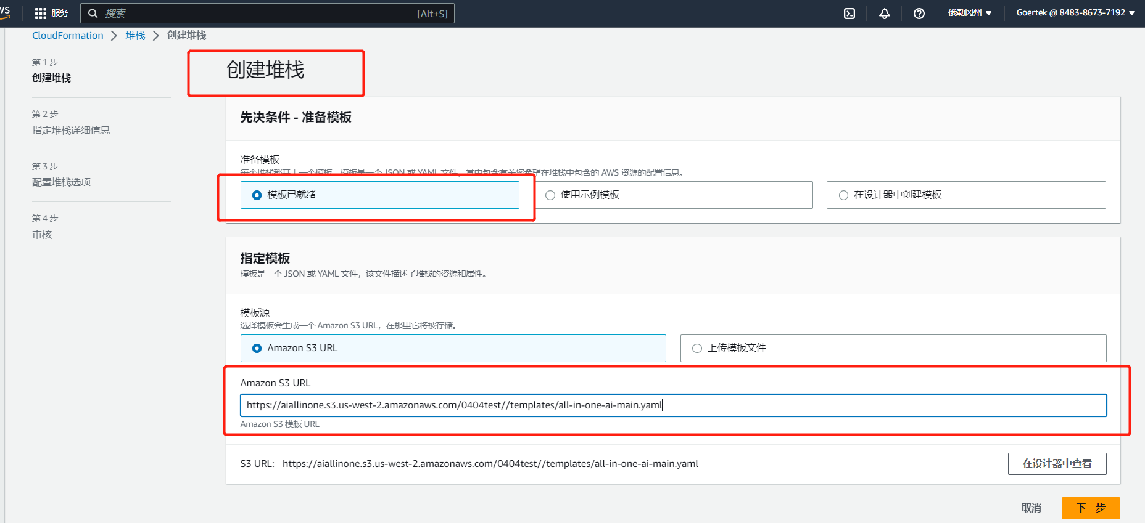Open the help question mark icon
The image size is (1145, 523).
click(x=919, y=14)
